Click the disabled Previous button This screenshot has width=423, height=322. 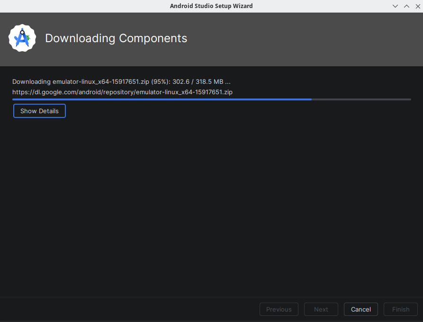pyautogui.click(x=279, y=309)
